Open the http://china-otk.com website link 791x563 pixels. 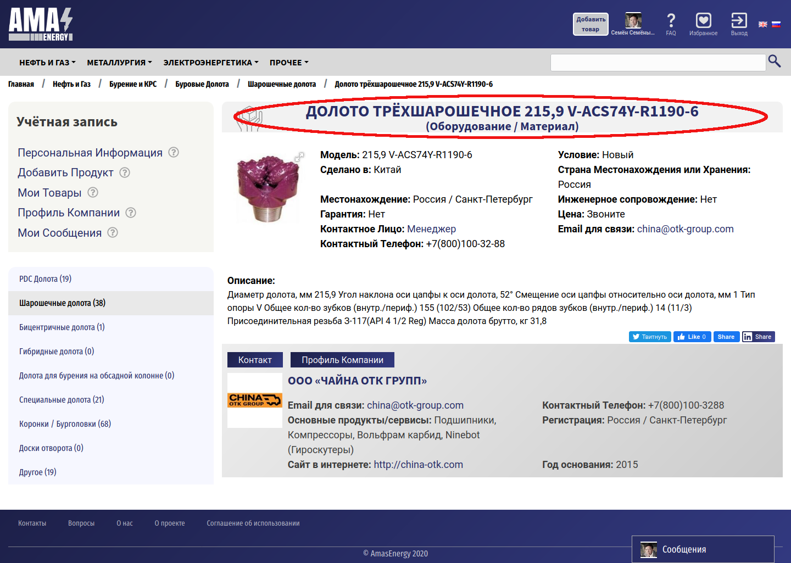418,465
